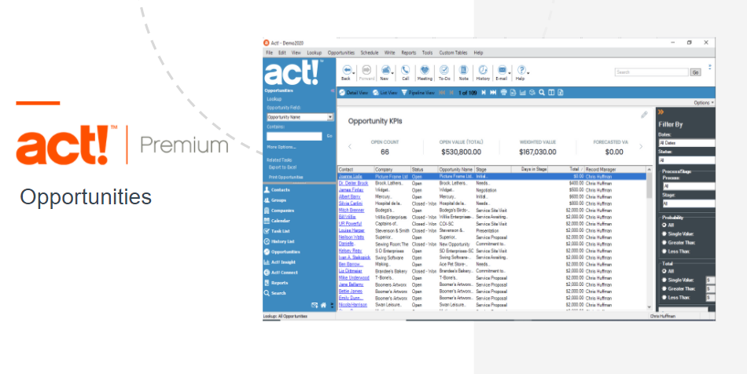Open Search in the navigation sidebar
This screenshot has height=374, width=747.
pos(275,293)
